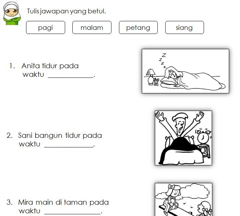Click the instruction 'Tulis jawapan yang betul.'
The width and height of the screenshot is (240, 216).
(67, 11)
